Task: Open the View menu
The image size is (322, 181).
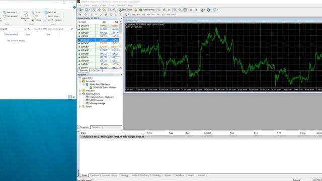Action: click(87, 6)
